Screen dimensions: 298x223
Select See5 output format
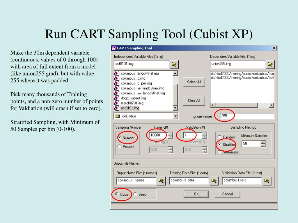135,194
